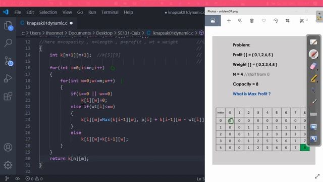This screenshot has height=182, width=323.
Task: Click the 'k[i][w]=0;' statement
Action: coord(94,100)
